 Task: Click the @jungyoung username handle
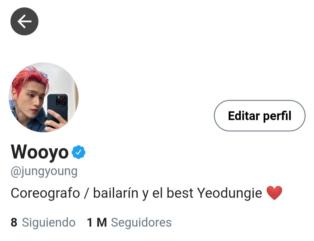tap(44, 172)
